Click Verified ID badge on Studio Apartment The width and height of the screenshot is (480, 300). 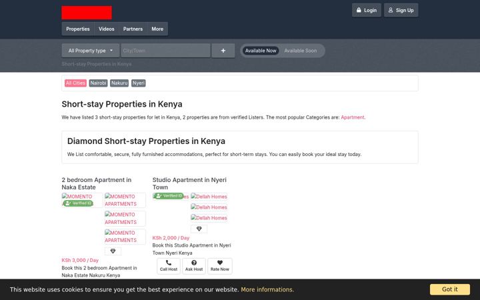tap(169, 196)
